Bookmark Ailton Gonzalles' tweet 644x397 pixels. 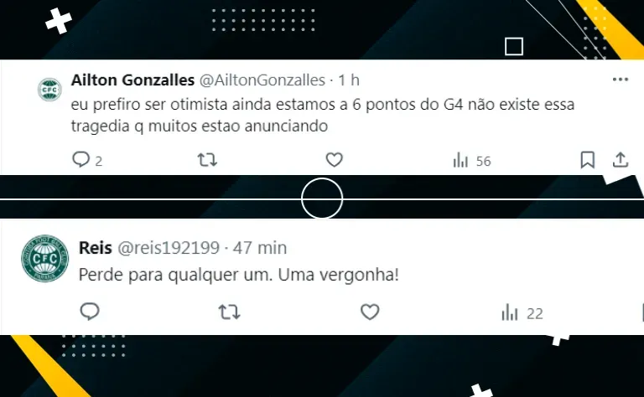[588, 159]
